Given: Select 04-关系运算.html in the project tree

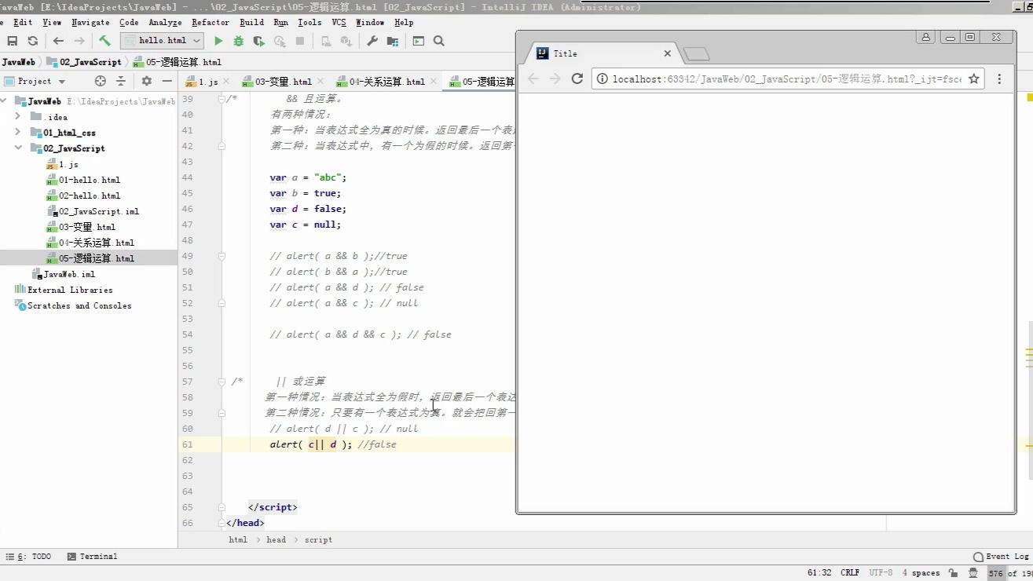Looking at the screenshot, I should click(90, 243).
